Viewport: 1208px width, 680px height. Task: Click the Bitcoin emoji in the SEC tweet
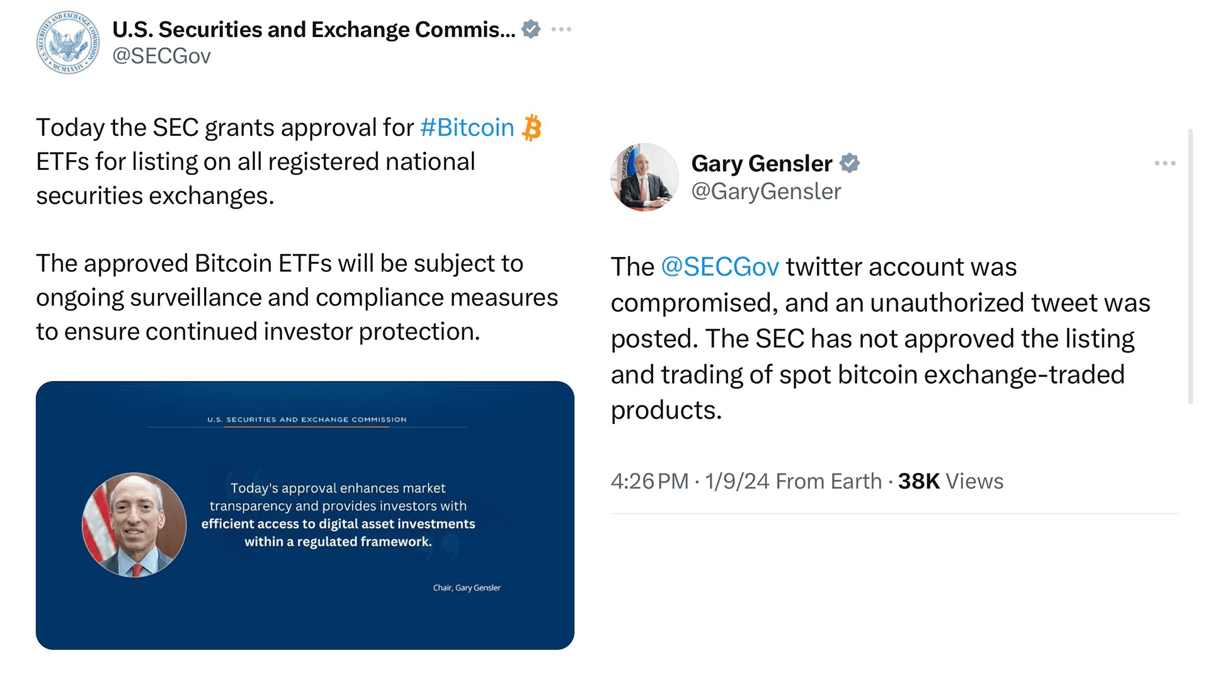(533, 127)
